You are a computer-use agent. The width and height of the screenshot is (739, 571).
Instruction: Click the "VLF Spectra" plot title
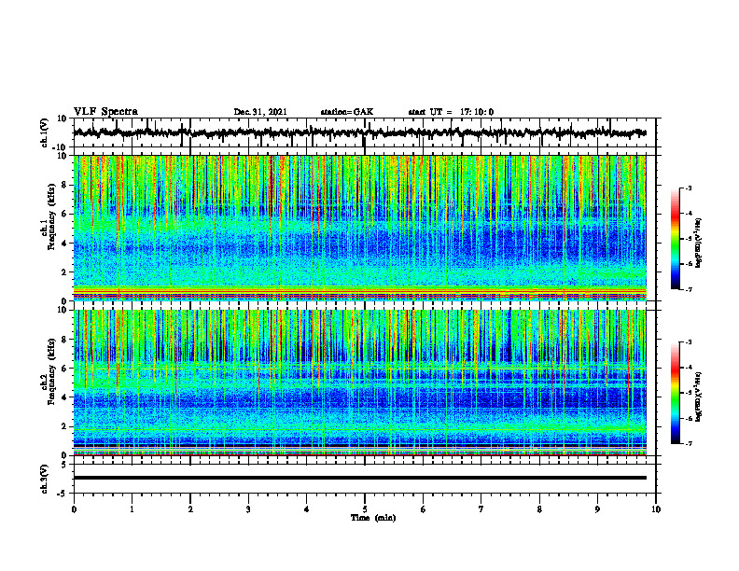pos(105,112)
